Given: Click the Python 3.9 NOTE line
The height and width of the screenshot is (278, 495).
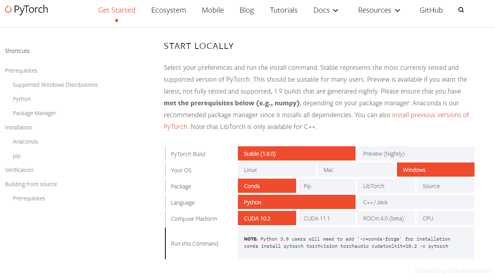Looking at the screenshot, I should 347,239.
